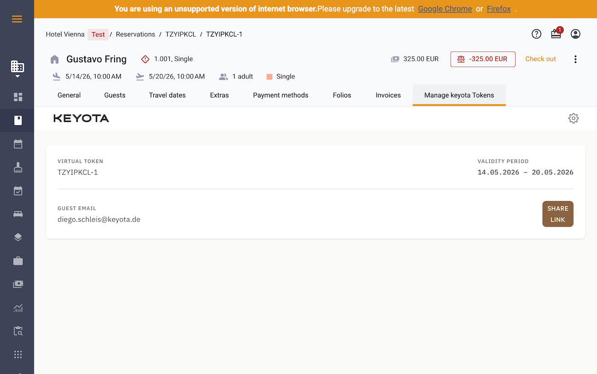The width and height of the screenshot is (597, 374).
Task: Go to Hotel Vienna breadcrumb
Action: (65, 34)
